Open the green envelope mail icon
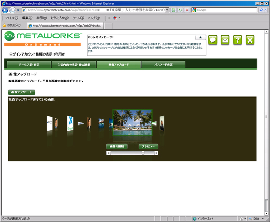The height and width of the screenshot is (222, 270). point(225,40)
